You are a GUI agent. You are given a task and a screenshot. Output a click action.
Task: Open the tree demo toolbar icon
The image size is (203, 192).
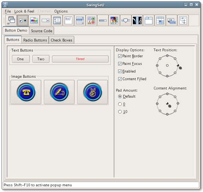coord(183,20)
